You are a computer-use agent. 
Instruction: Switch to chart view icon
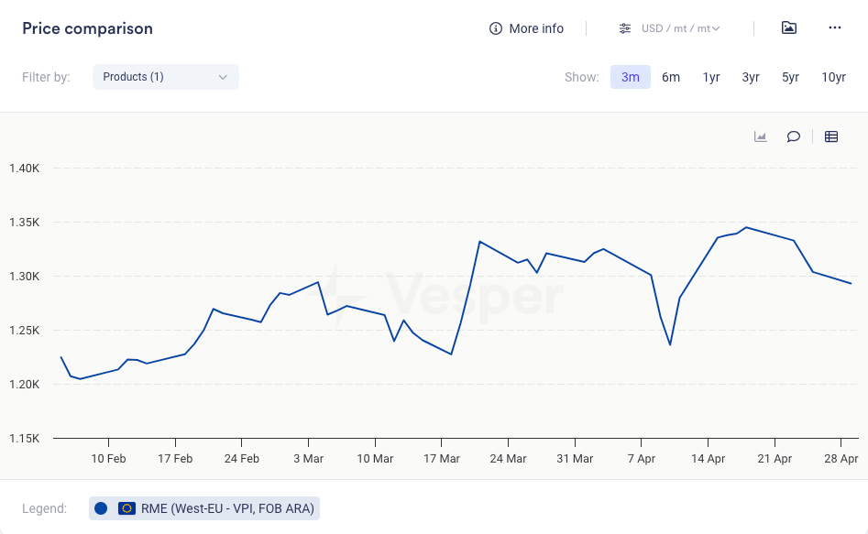click(760, 136)
